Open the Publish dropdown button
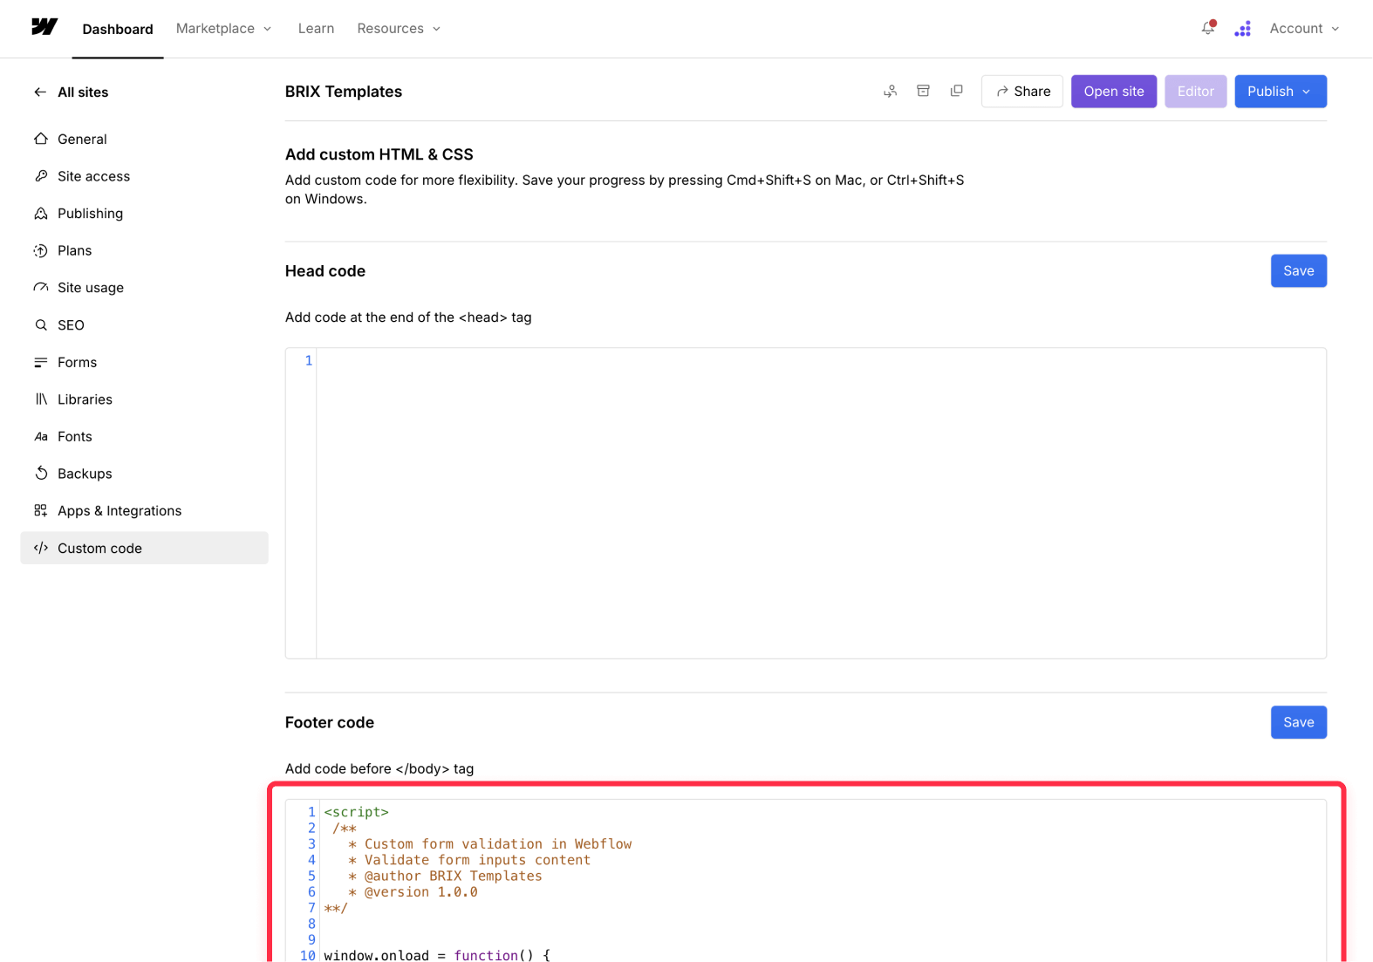 click(x=1280, y=92)
